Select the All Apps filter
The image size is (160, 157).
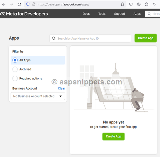coord(38,60)
